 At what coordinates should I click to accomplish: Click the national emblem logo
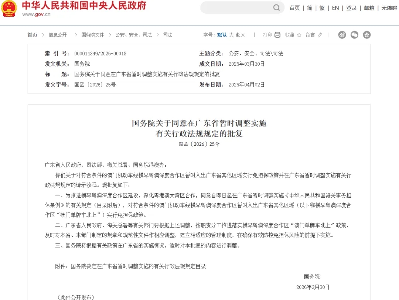8,8
